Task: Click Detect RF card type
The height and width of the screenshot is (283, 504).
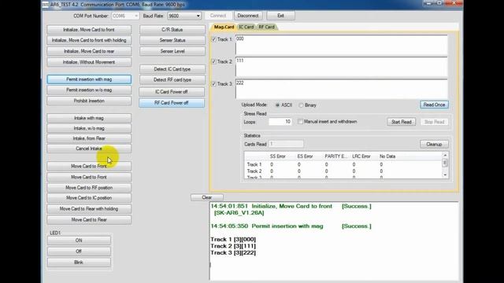Action: point(172,79)
